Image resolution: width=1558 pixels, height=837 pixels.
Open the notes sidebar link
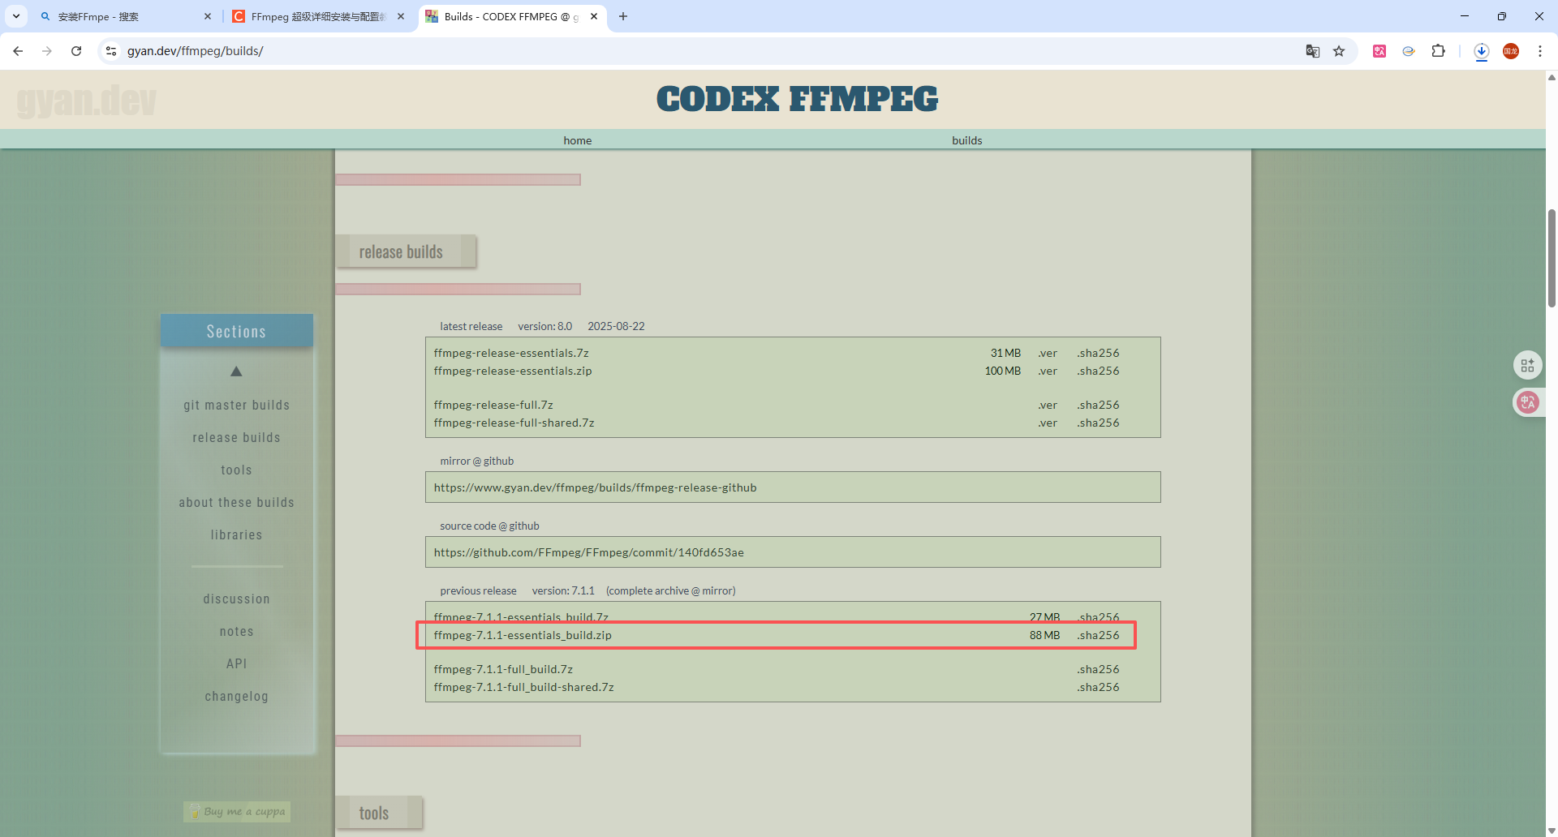tap(236, 632)
